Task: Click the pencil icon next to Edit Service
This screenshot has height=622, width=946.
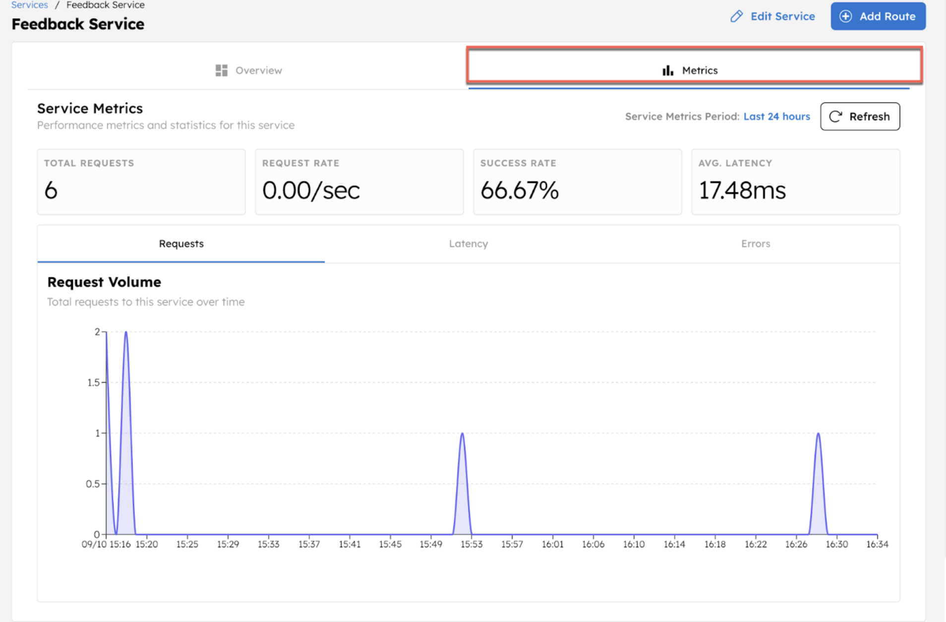Action: point(737,16)
